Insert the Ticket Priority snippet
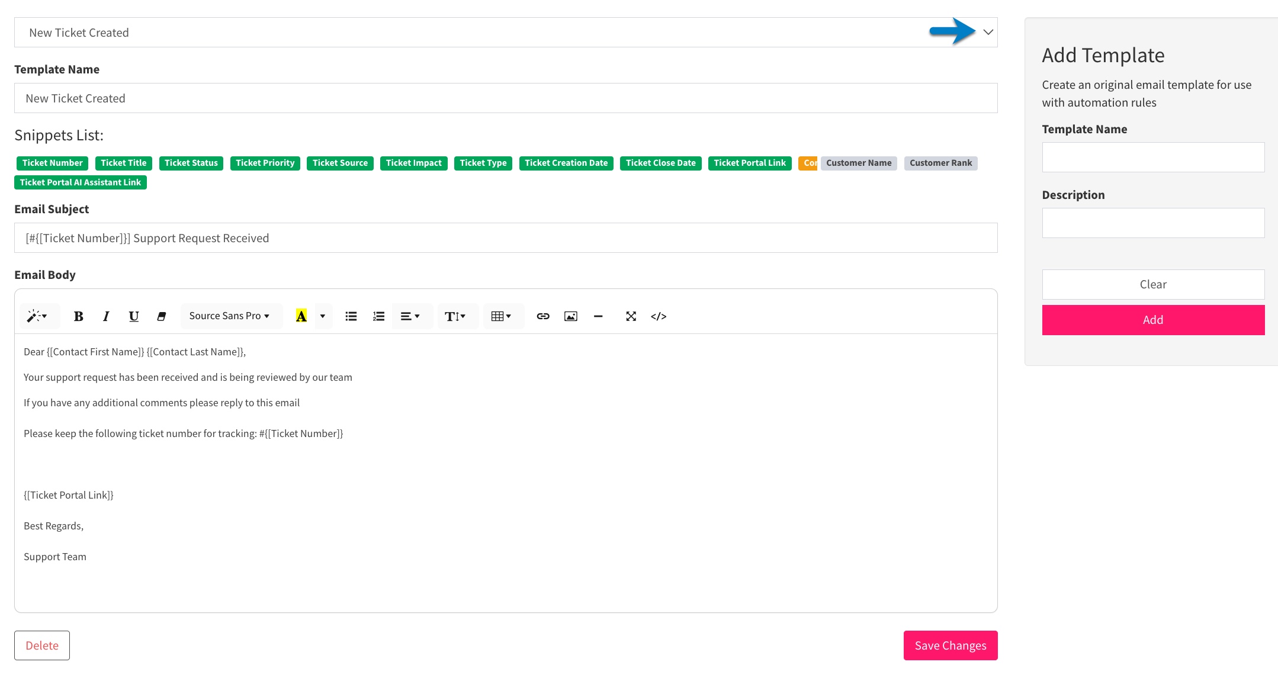Screen dimensions: 1278x681 click(x=265, y=163)
